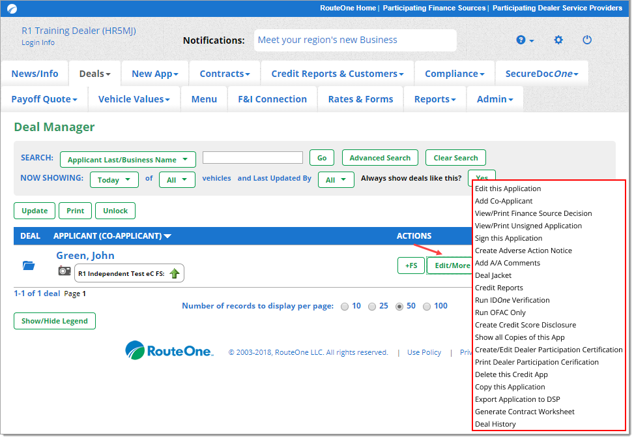Select Run IDOne Verification
Image resolution: width=634 pixels, height=439 pixels.
[512, 300]
